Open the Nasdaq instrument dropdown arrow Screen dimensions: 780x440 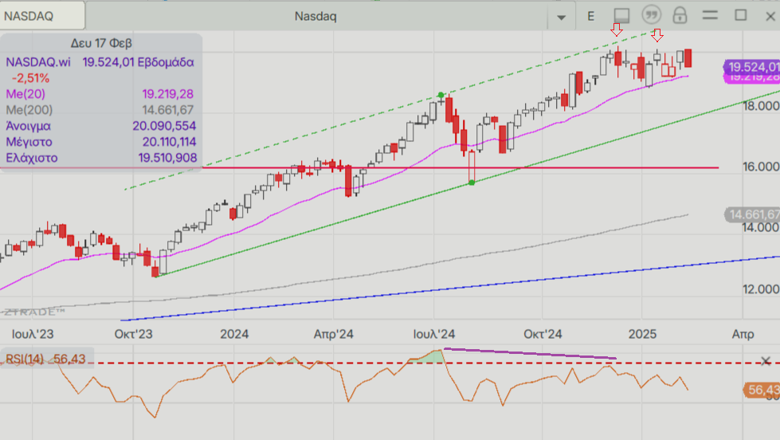coord(561,17)
